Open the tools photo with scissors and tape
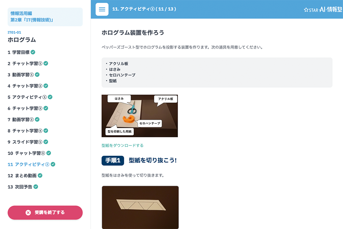The width and height of the screenshot is (343, 229). 140,116
